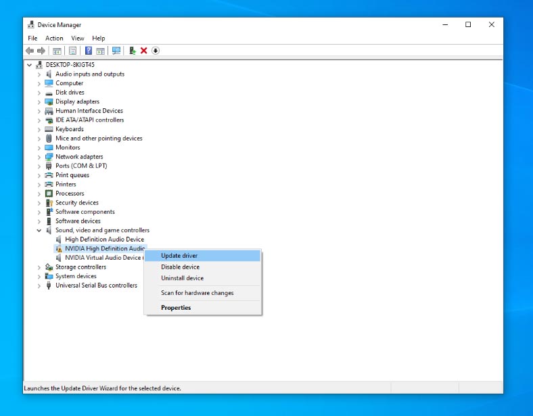Viewport: 533px width, 416px height.
Task: Click the NVIDIA High Definition Audio warning icon
Action: 59,249
